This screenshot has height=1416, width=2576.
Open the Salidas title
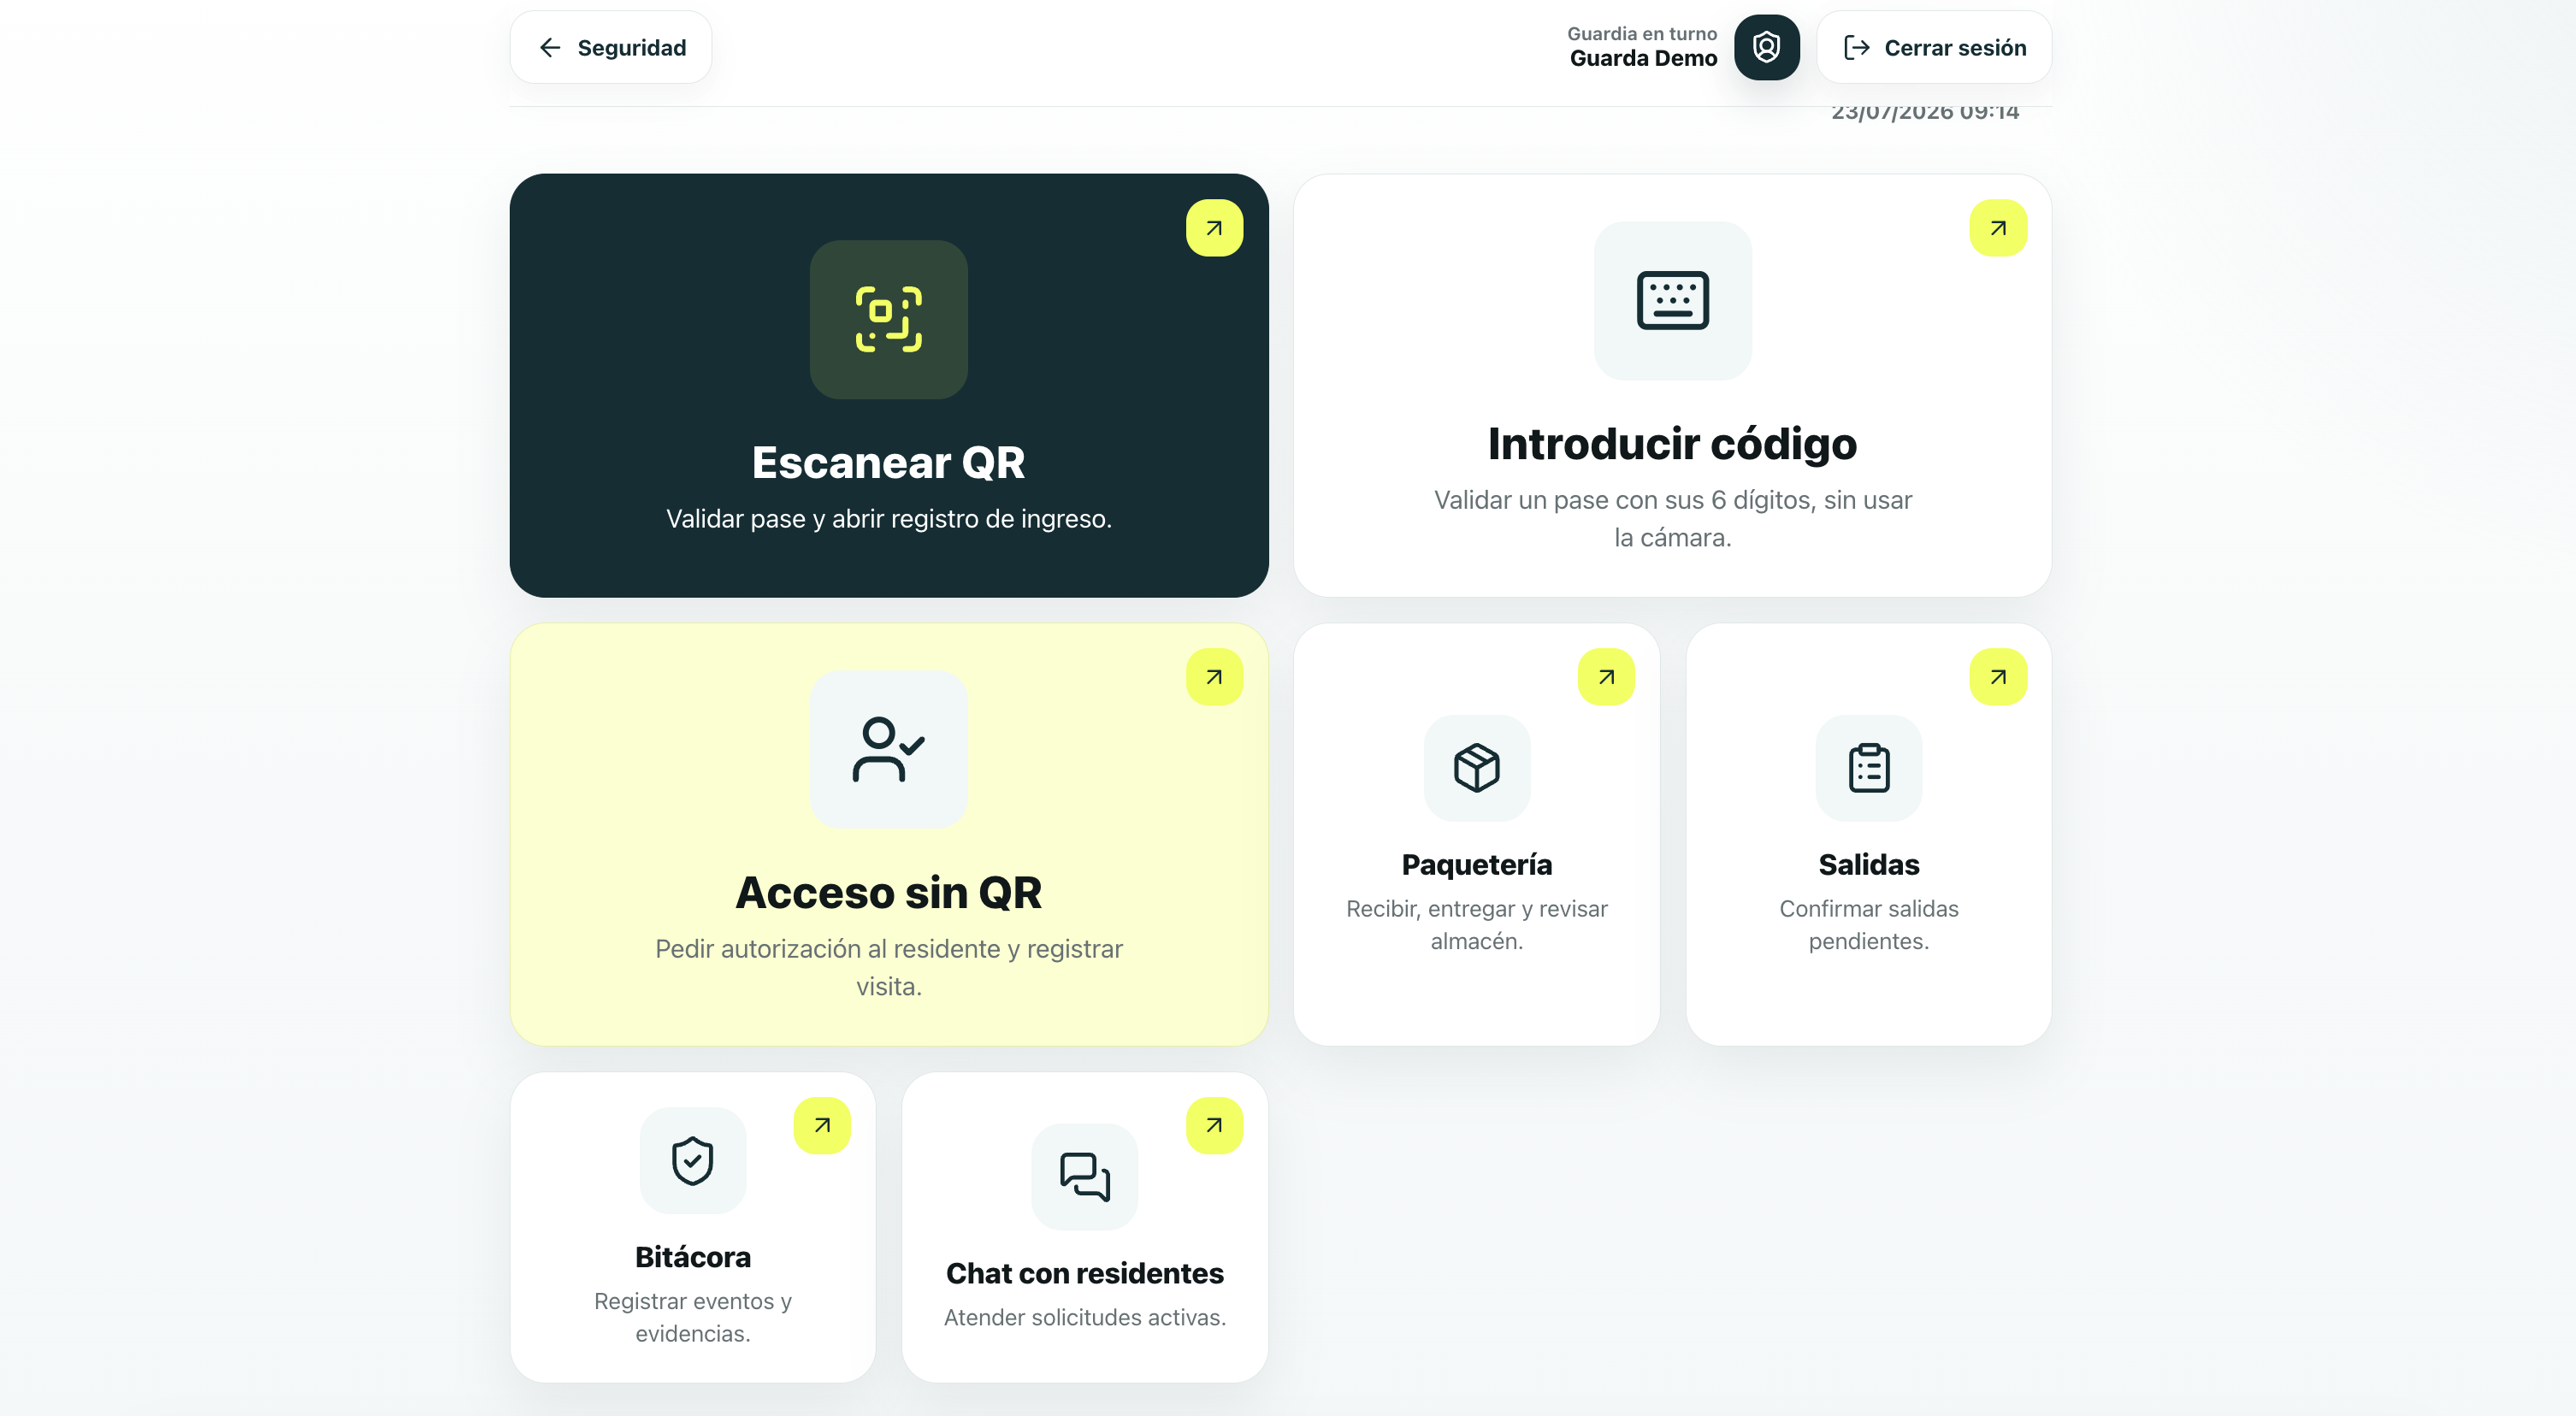point(1868,864)
